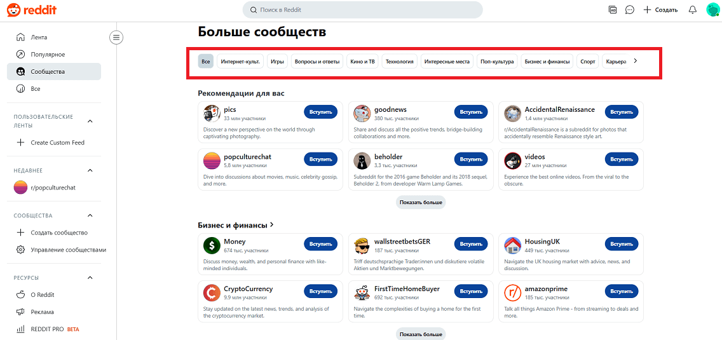Viewport: 722px width, 340px height.
Task: Open REDDIT PRO beta link
Action: pos(54,329)
